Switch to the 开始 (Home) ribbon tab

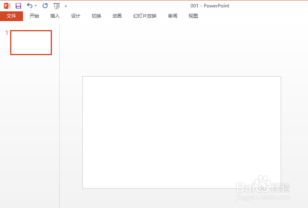34,16
